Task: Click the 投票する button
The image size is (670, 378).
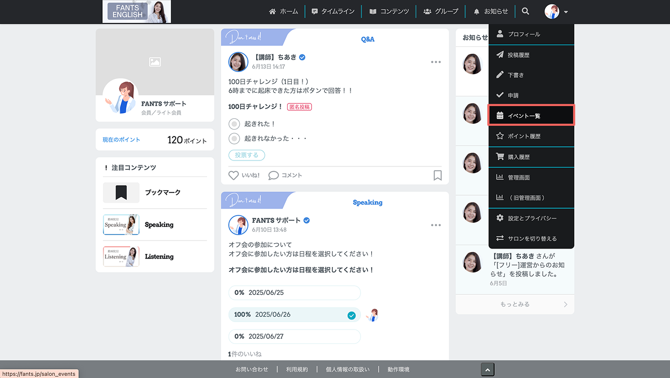Action: click(247, 155)
